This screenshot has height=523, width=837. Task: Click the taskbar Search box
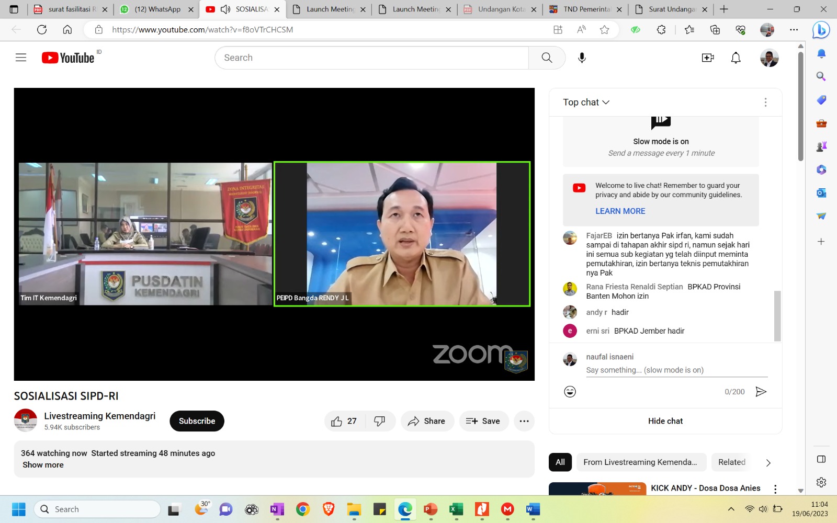[97, 509]
